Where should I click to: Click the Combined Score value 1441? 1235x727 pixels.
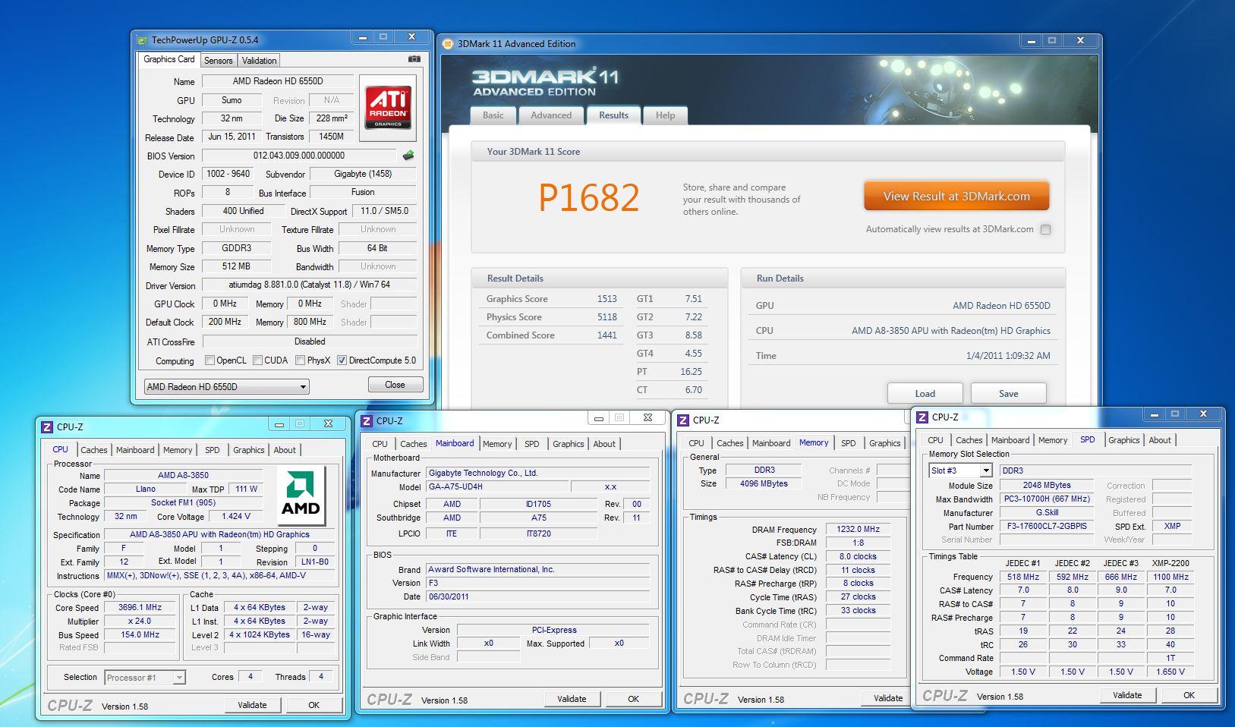pos(606,335)
